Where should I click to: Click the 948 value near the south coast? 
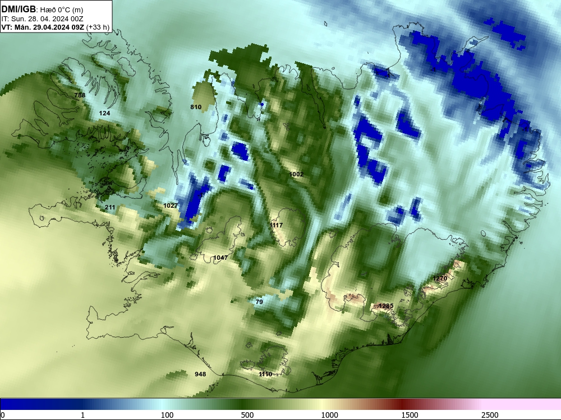click(200, 374)
